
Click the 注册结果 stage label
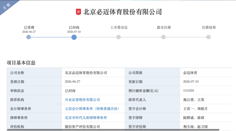(209, 28)
